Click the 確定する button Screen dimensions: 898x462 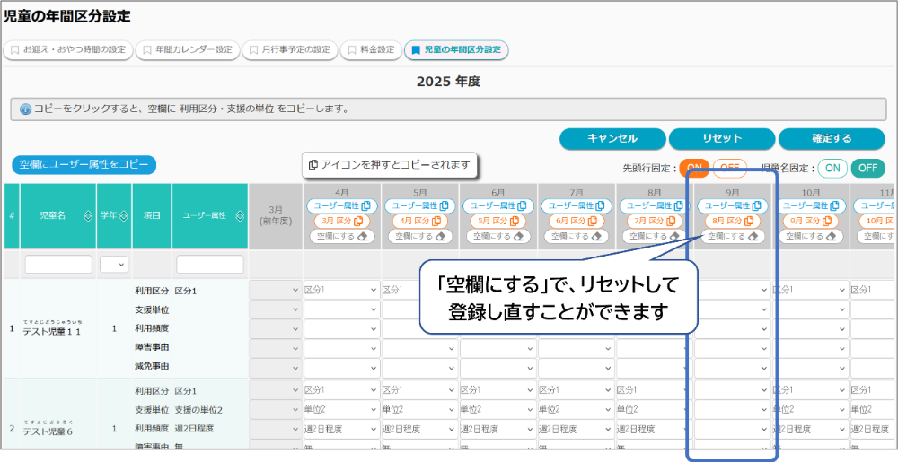point(832,139)
